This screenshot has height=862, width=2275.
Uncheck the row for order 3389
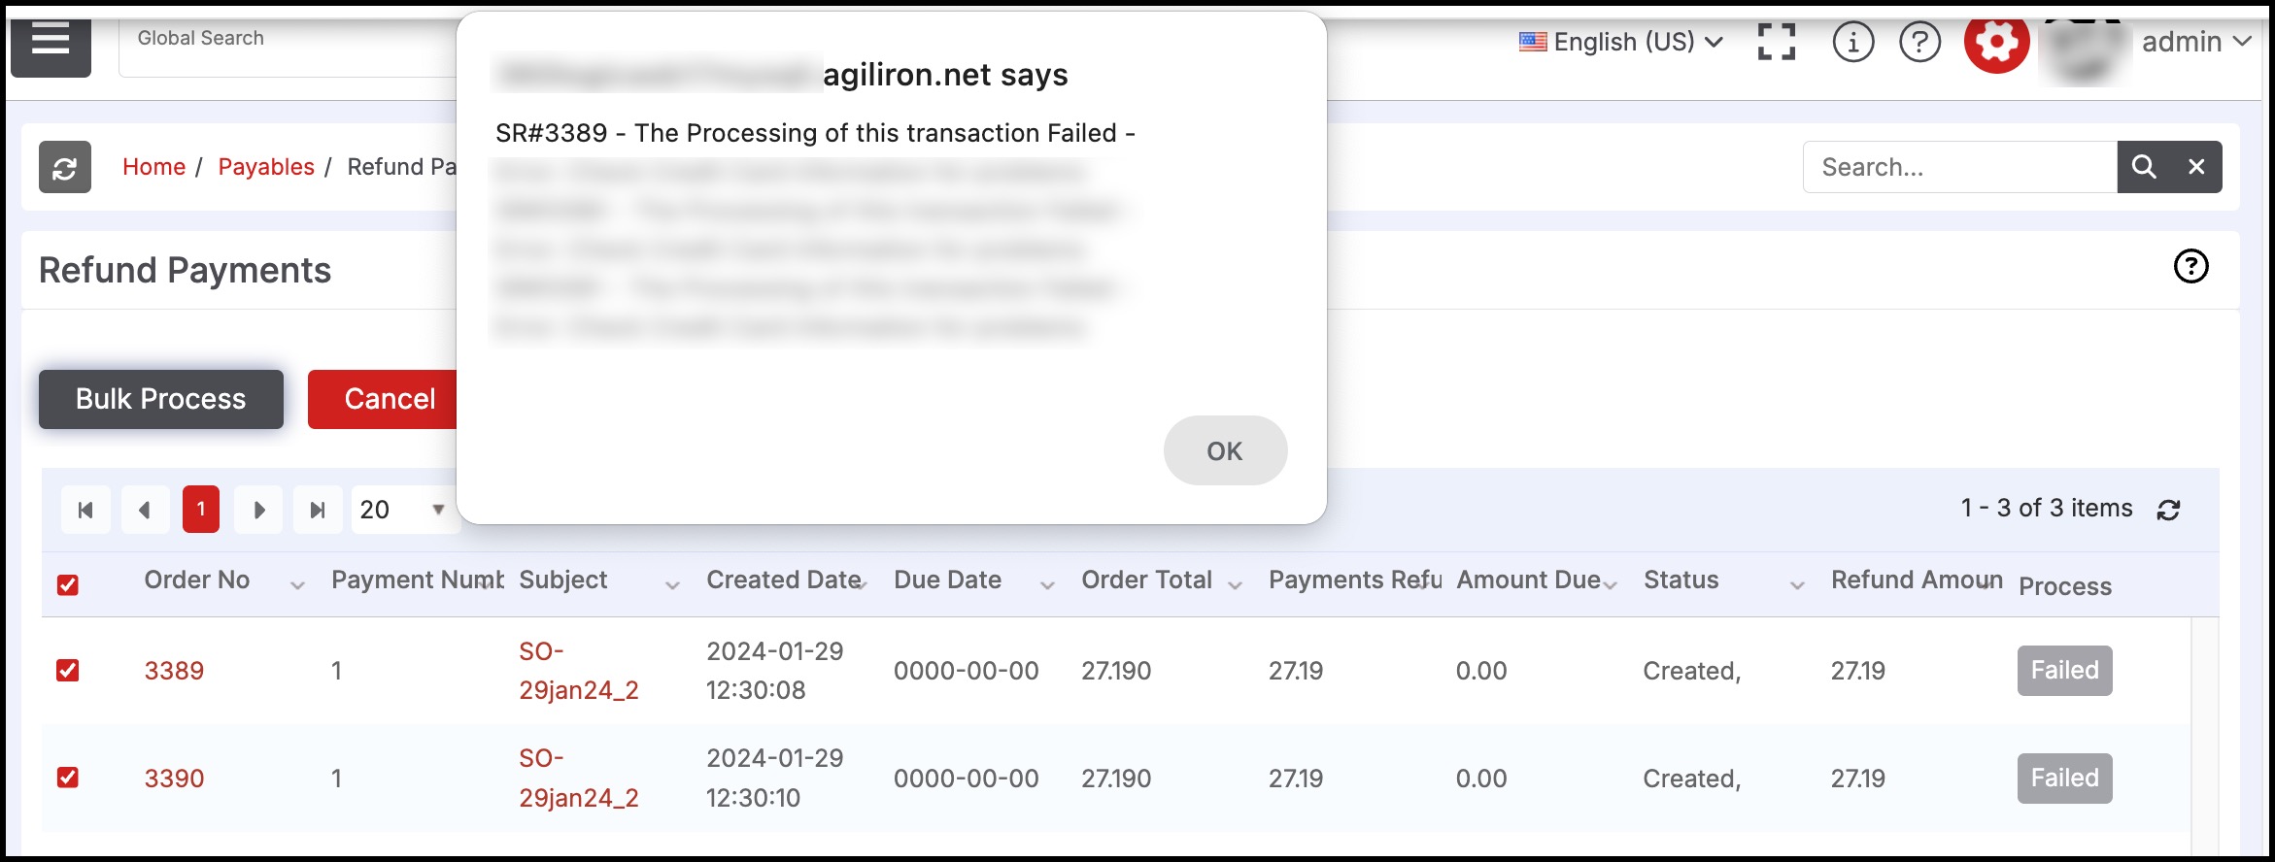[x=67, y=671]
